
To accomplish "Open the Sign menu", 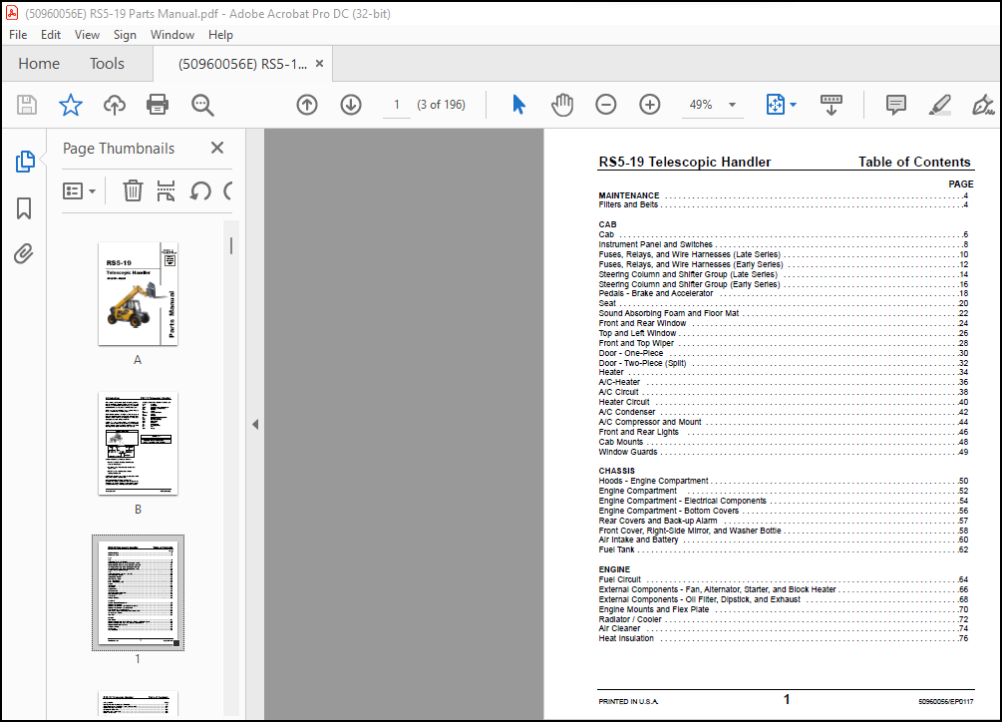I will point(125,35).
